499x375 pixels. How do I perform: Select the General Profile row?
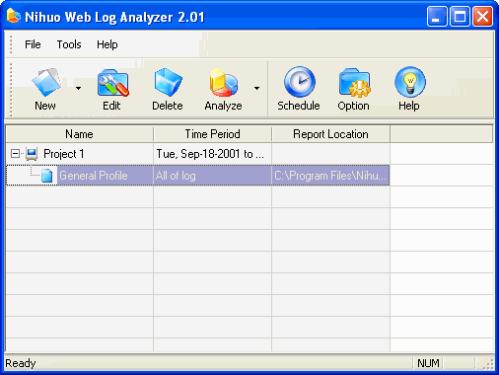point(198,176)
